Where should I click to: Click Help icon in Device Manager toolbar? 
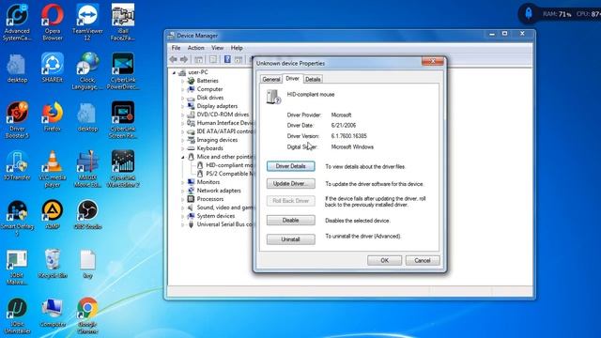pos(227,59)
